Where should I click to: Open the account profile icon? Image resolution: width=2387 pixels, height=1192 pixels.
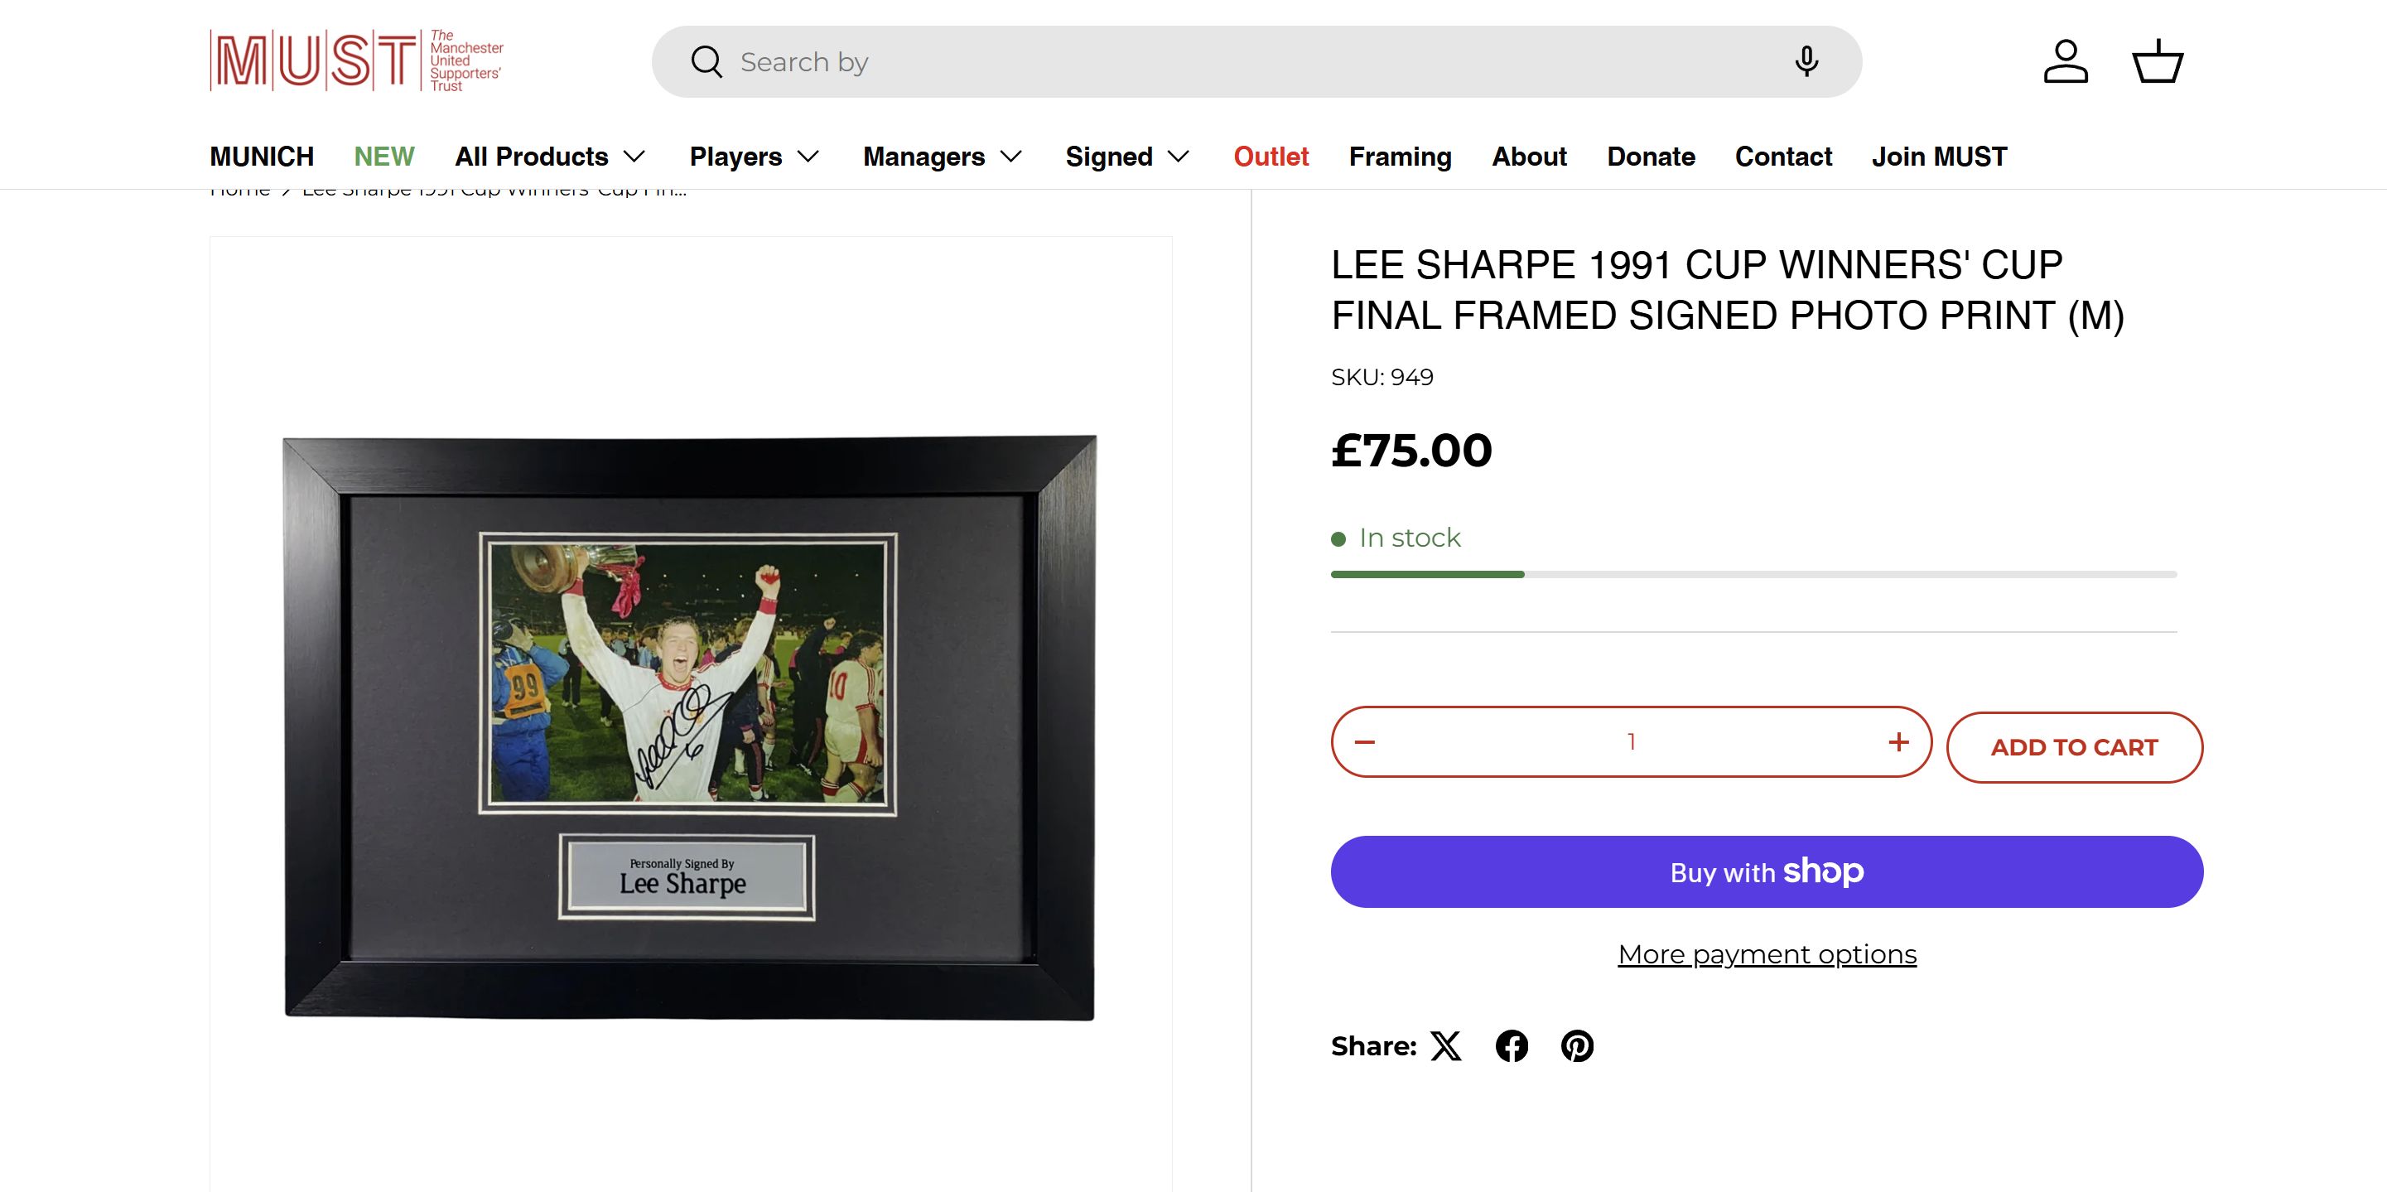2066,62
